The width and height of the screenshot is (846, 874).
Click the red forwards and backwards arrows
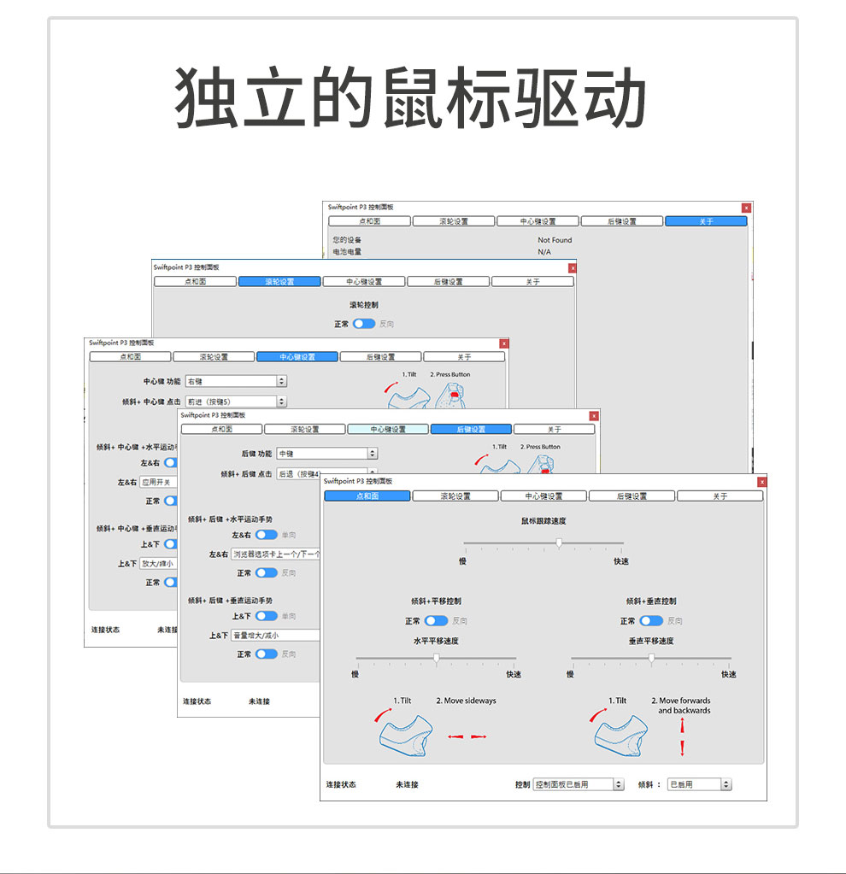click(x=682, y=737)
